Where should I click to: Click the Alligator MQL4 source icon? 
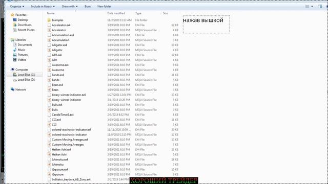49,50
